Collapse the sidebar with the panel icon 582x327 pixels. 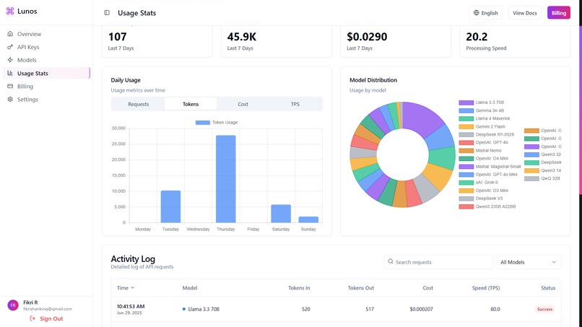tap(107, 12)
